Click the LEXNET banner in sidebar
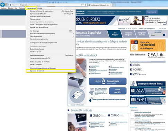 [x=148, y=100]
